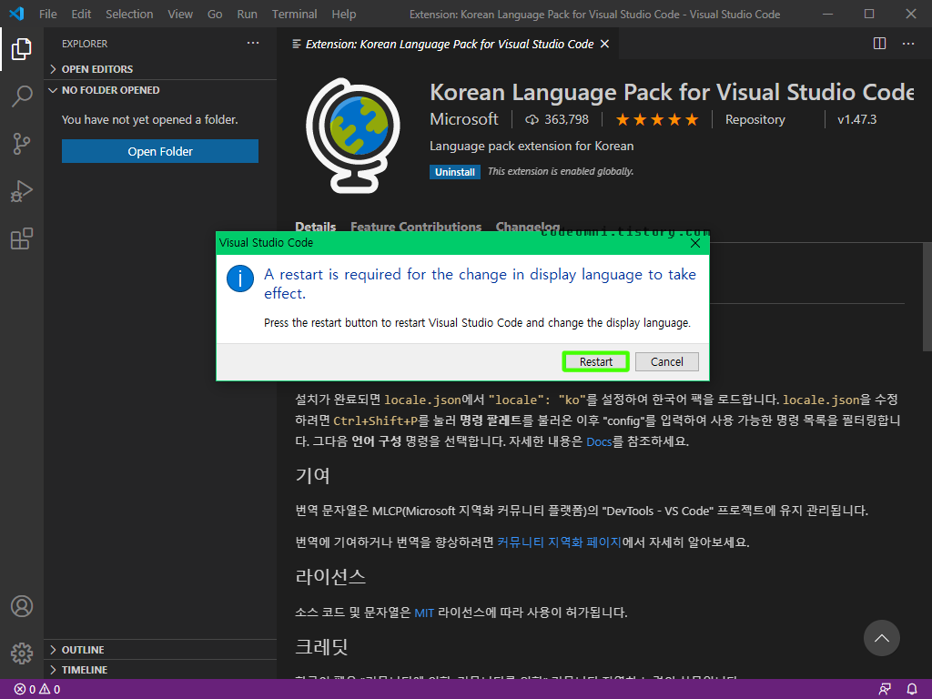This screenshot has height=699, width=932.
Task: Click the version v1.47.3 text
Action: pyautogui.click(x=856, y=119)
